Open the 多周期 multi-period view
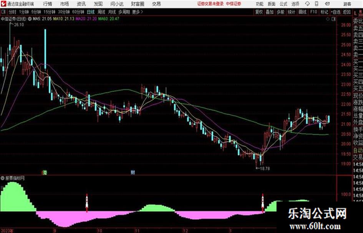The height and width of the screenshot is (233, 363). point(124,12)
